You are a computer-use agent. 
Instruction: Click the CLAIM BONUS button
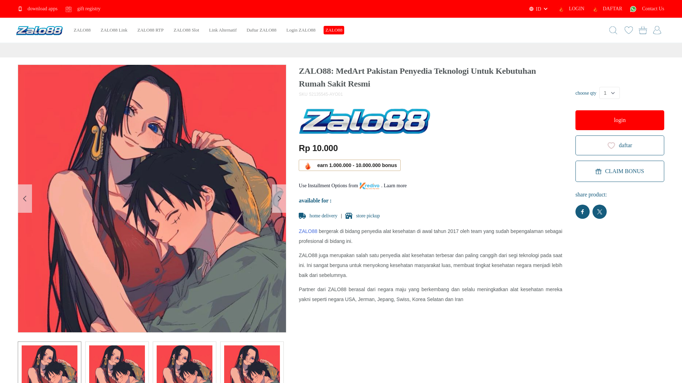[x=620, y=171]
